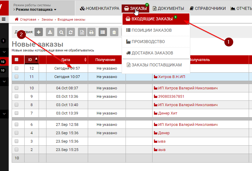Select the checkbox for order ID 7
252x171 pixels.
point(16,113)
